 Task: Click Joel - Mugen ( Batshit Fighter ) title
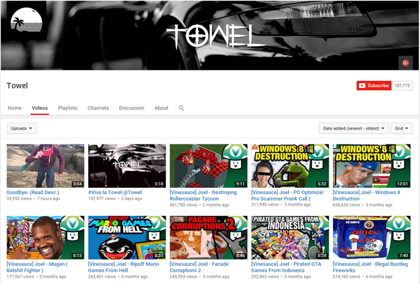(37, 267)
